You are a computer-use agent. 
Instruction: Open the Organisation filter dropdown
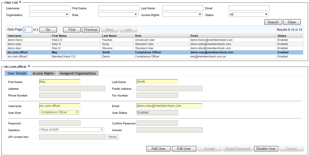[x=49, y=14]
